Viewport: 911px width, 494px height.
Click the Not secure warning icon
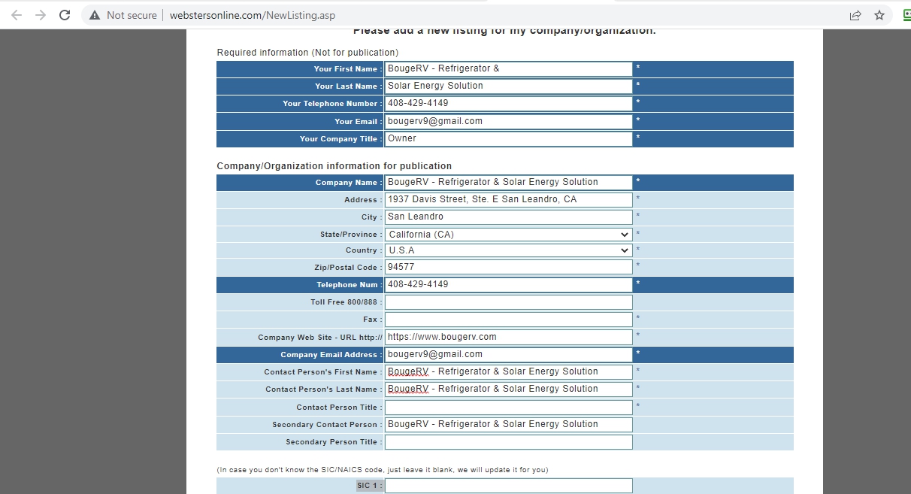point(95,15)
